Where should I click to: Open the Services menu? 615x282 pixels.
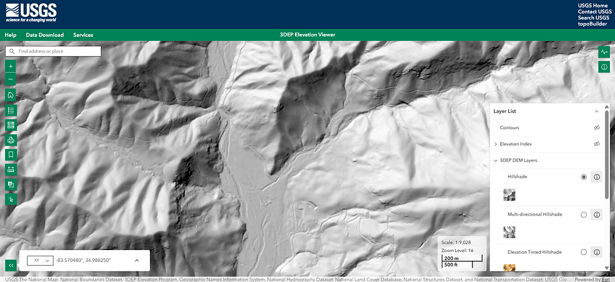click(83, 35)
